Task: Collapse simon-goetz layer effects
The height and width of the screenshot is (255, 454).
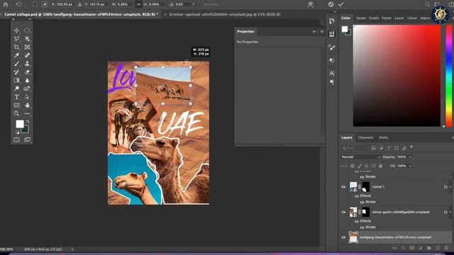Action: pos(450,212)
